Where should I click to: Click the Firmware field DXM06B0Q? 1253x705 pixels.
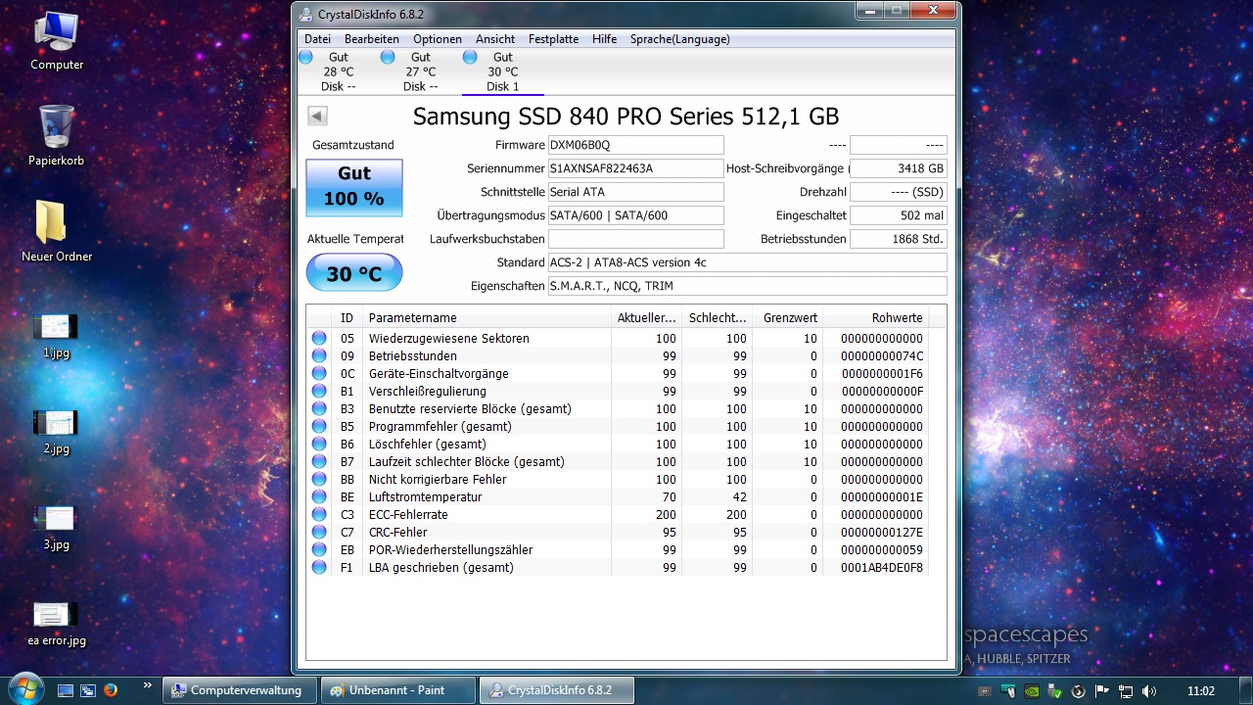pos(635,145)
